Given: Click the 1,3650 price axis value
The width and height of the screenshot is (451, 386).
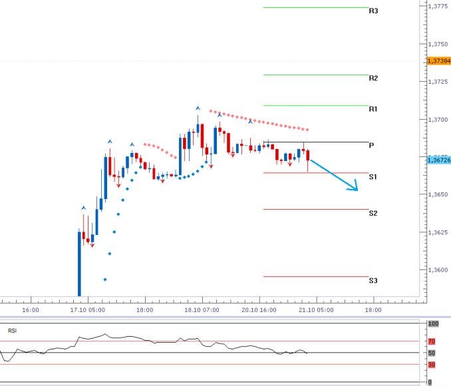Looking at the screenshot, I should (x=438, y=194).
